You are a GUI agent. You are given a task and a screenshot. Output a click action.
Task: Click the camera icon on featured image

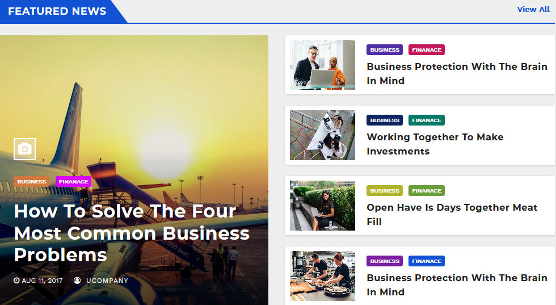24,149
